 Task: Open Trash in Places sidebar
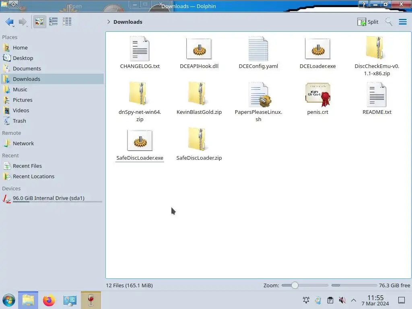[x=52, y=121]
